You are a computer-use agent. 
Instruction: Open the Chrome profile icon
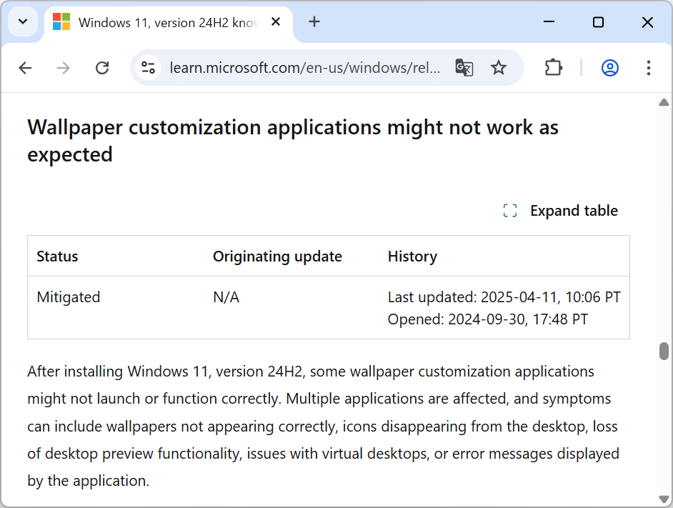point(609,68)
